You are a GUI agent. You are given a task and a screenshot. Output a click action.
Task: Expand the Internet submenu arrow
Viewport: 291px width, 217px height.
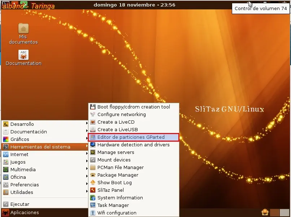pos(87,154)
